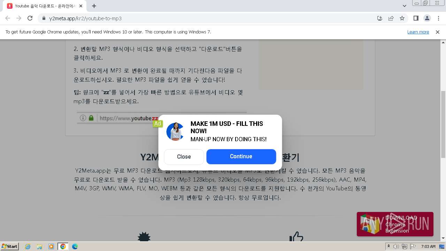Toggle the browser side panel icon

point(416,18)
